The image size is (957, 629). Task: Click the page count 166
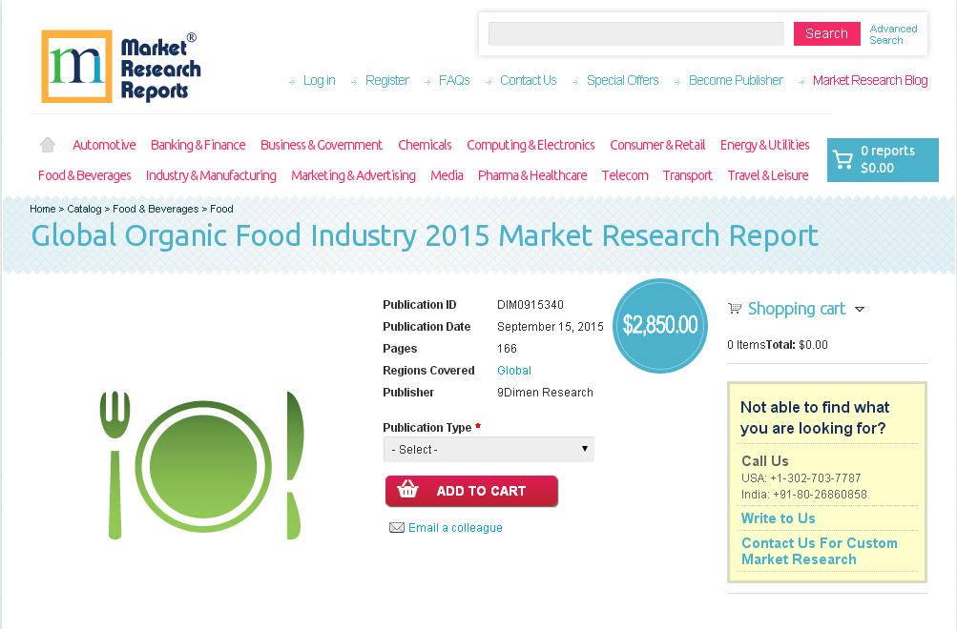tap(507, 349)
